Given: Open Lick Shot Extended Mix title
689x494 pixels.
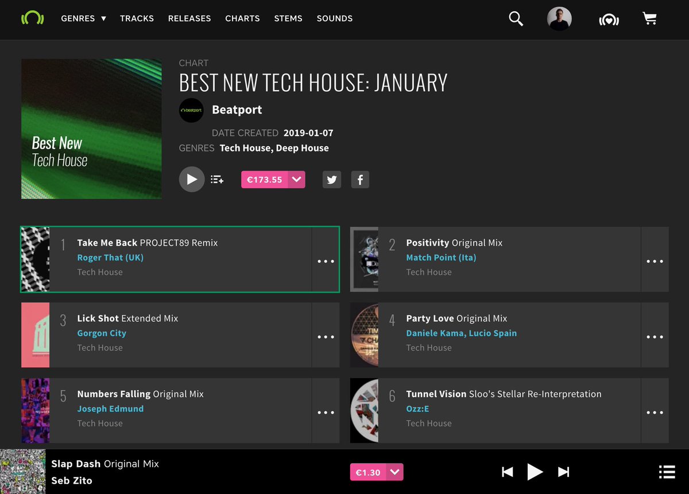Looking at the screenshot, I should (x=127, y=318).
